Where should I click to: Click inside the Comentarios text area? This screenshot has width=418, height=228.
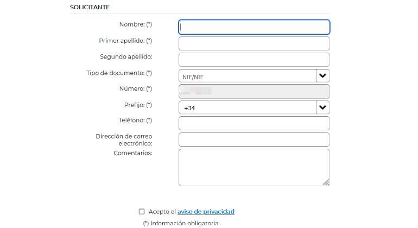tap(254, 167)
